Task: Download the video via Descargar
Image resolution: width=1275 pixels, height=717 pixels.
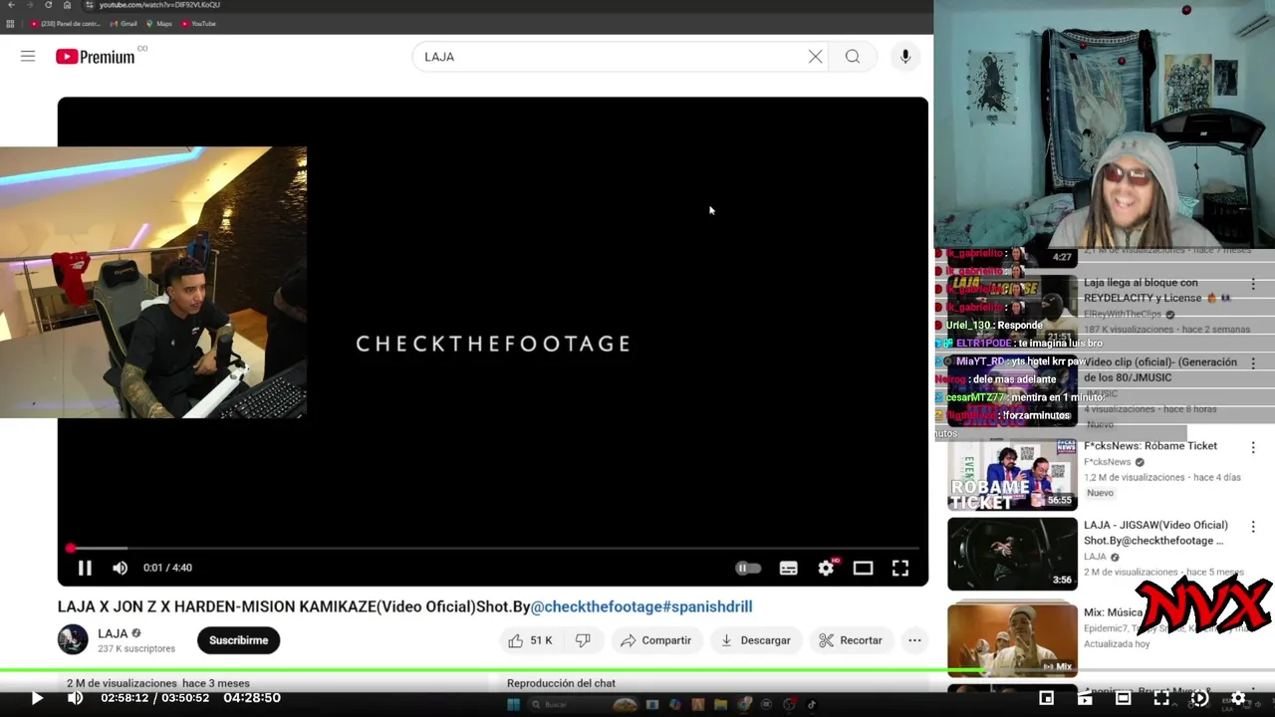Action: [755, 640]
